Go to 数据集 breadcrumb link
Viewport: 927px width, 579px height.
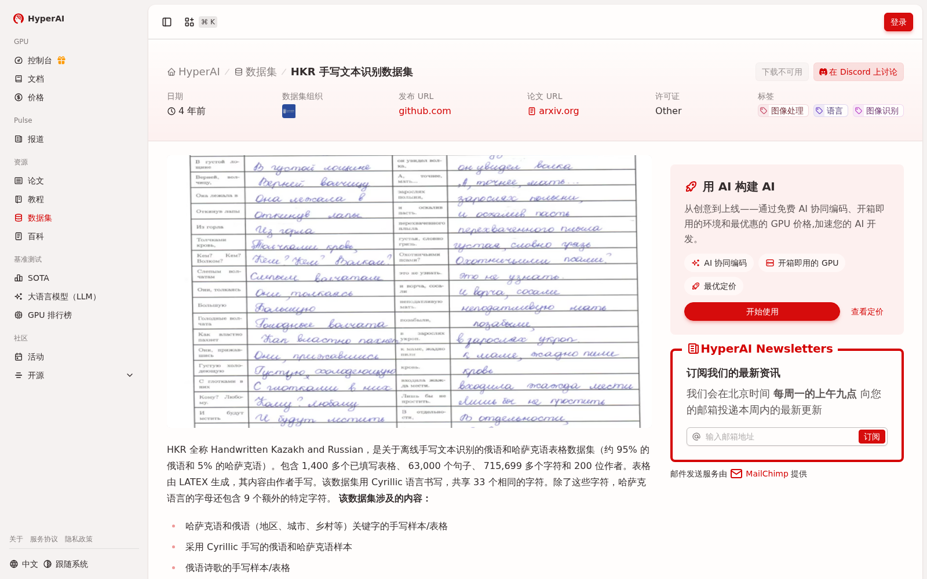256,72
